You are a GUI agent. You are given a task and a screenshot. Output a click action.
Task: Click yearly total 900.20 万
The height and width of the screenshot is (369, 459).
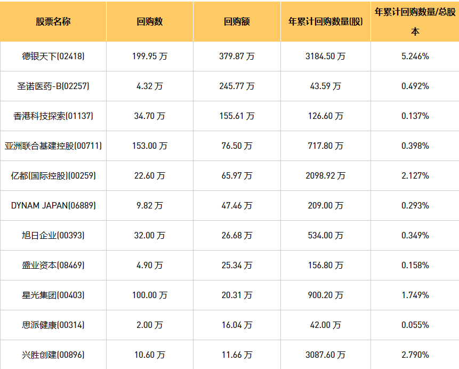tap(326, 295)
